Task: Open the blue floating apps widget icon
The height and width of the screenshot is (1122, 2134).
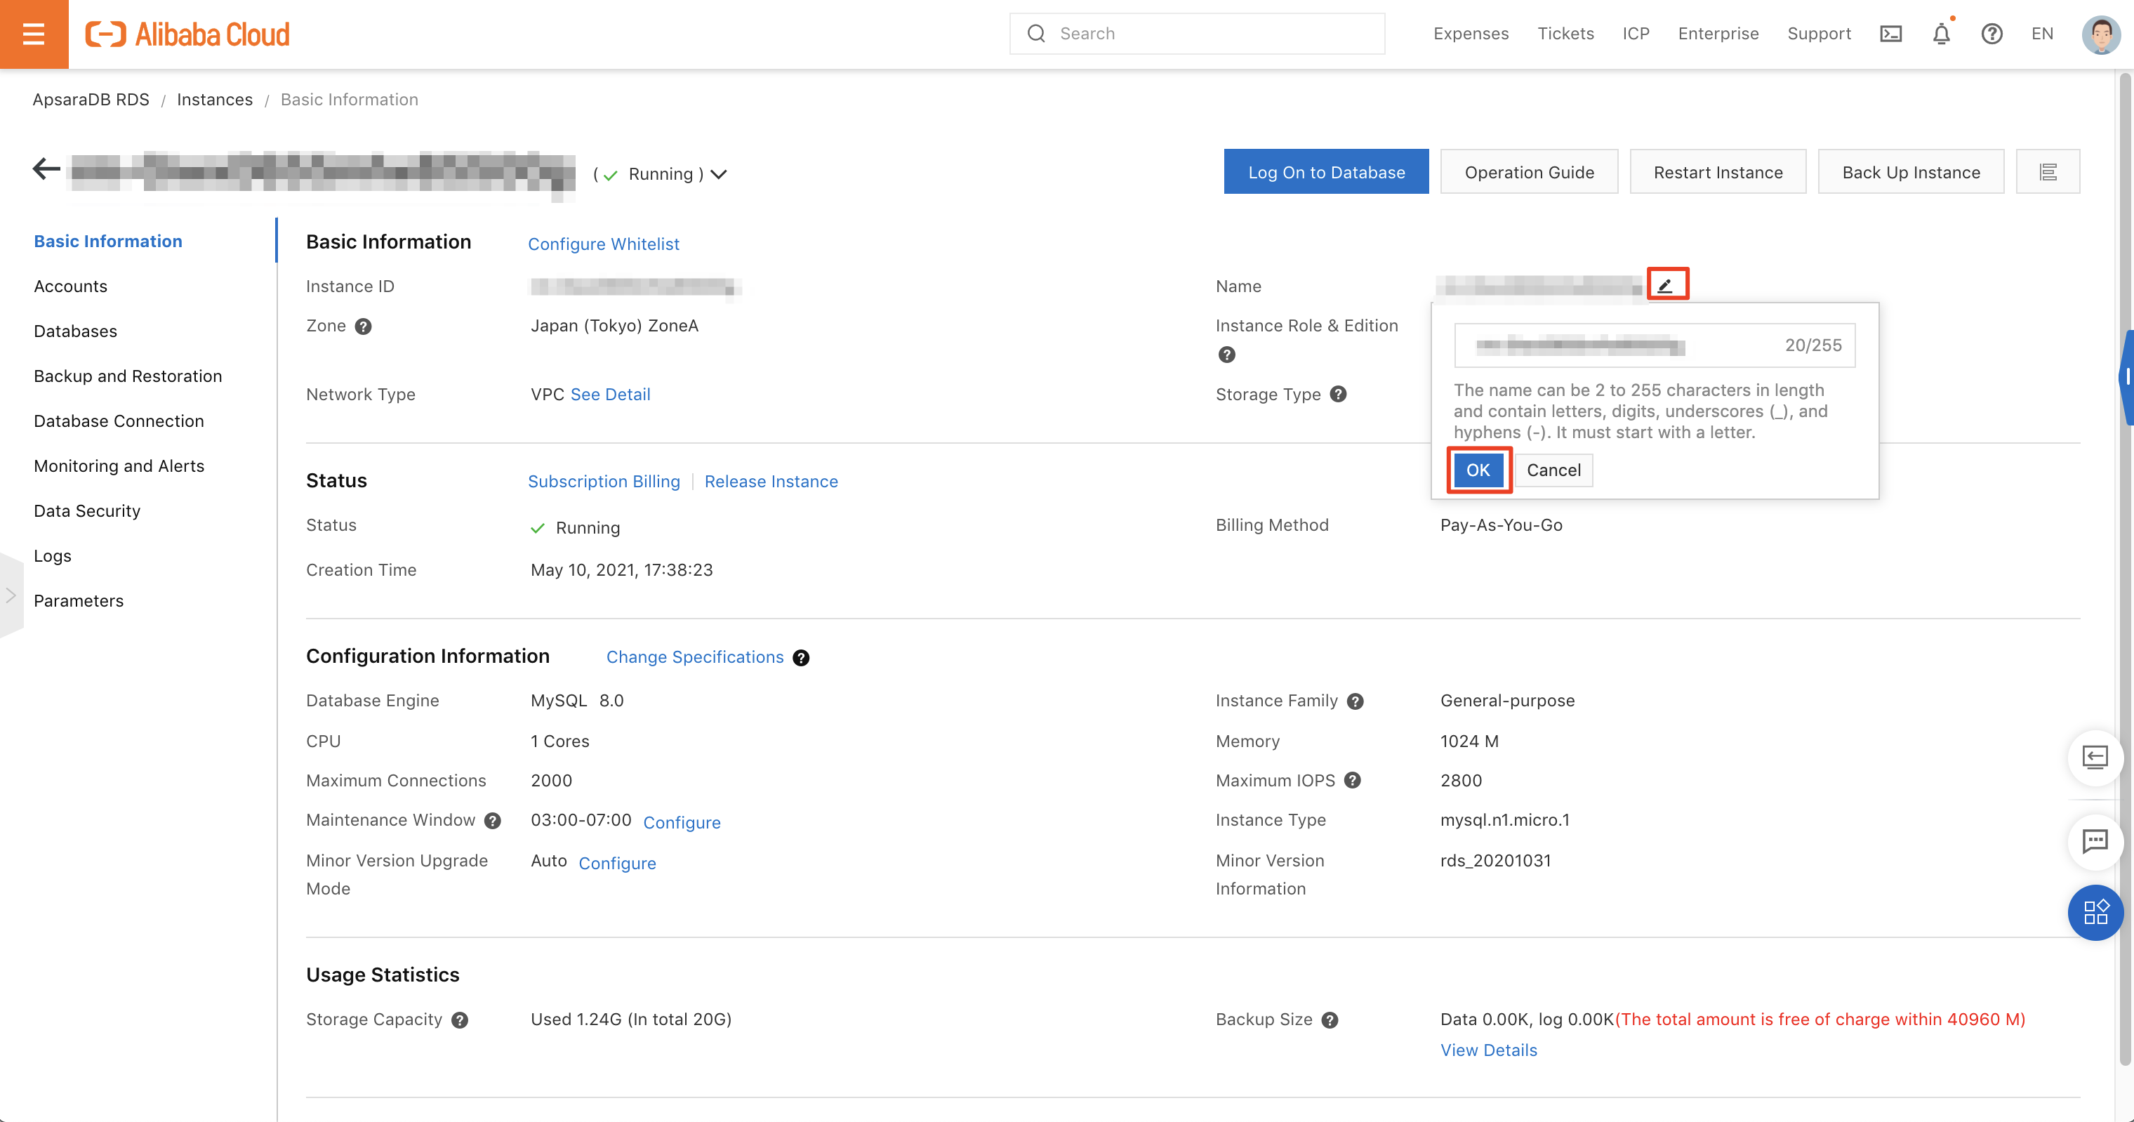Action: pos(2095,912)
